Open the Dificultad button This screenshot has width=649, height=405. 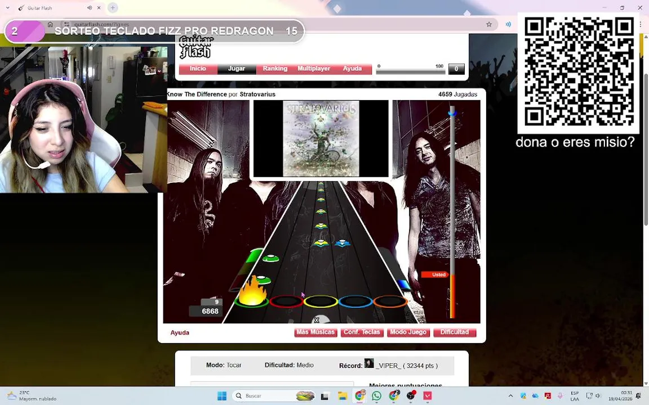(455, 332)
